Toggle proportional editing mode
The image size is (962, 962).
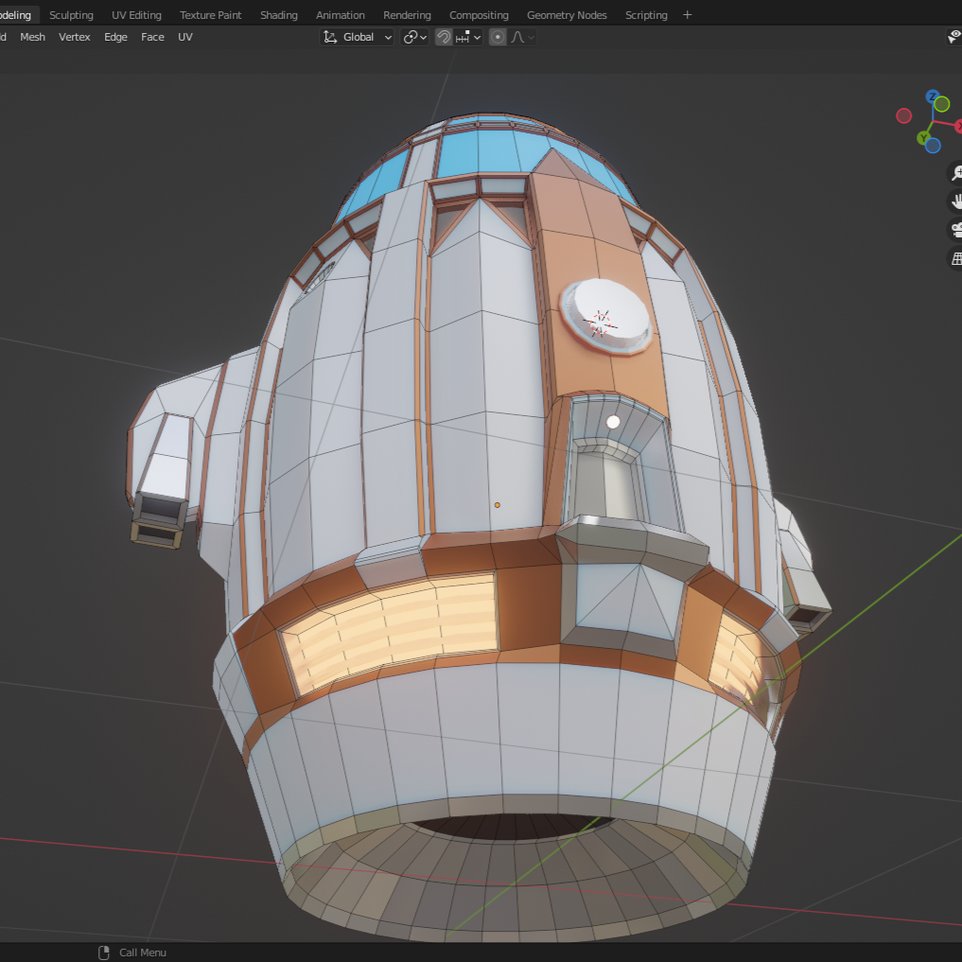point(498,37)
